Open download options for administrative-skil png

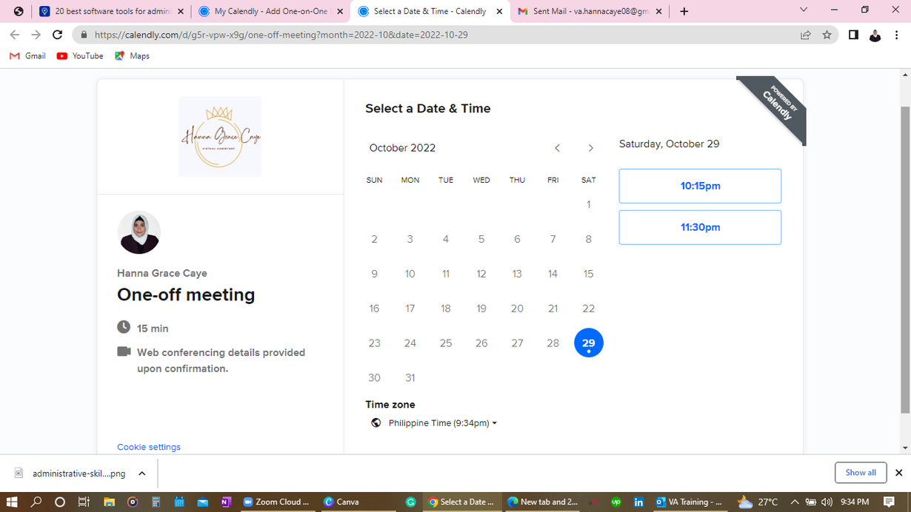click(142, 474)
